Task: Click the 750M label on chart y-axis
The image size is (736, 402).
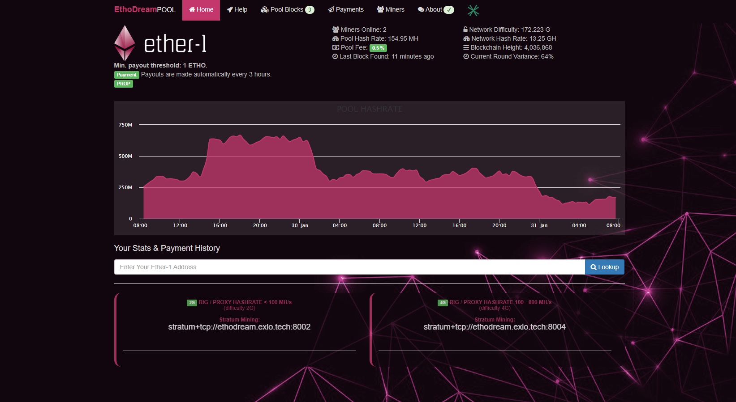Action: coord(125,125)
